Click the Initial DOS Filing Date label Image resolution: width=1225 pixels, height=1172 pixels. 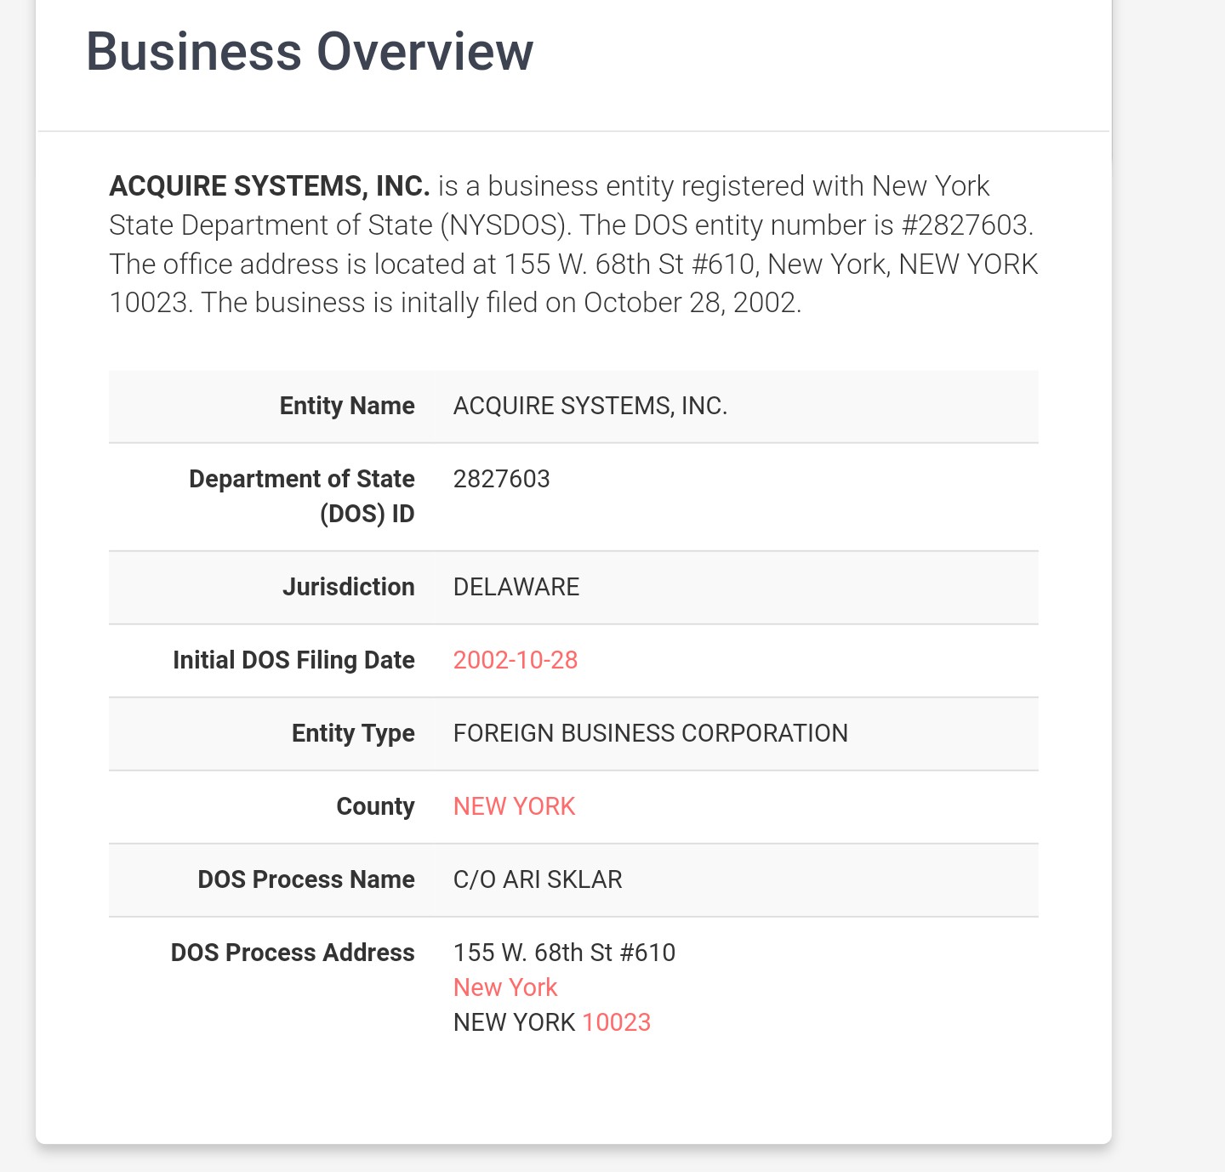[x=293, y=660]
